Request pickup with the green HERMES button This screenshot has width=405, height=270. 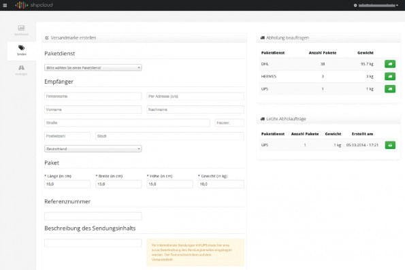(x=390, y=76)
